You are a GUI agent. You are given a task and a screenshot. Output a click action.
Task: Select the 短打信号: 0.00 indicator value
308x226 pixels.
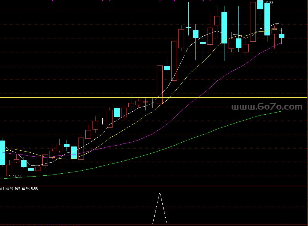coord(27,188)
